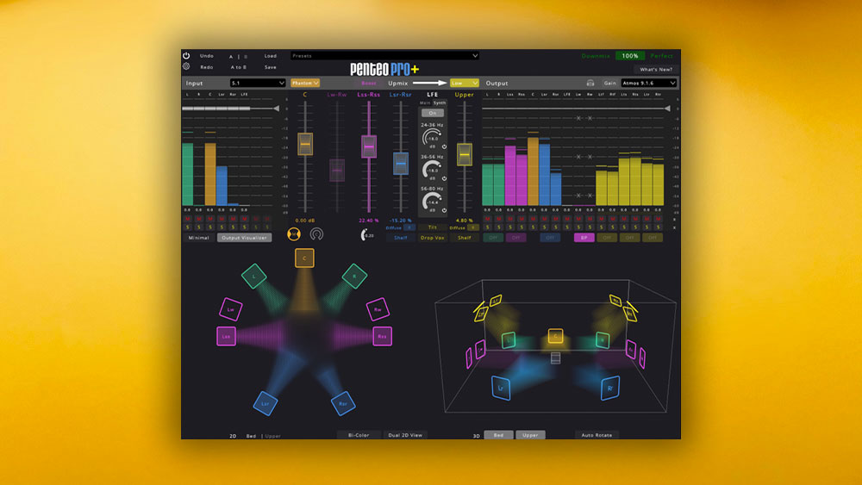Click the magenta Lss-Rss fader handle
The height and width of the screenshot is (485, 862).
pyautogui.click(x=369, y=146)
